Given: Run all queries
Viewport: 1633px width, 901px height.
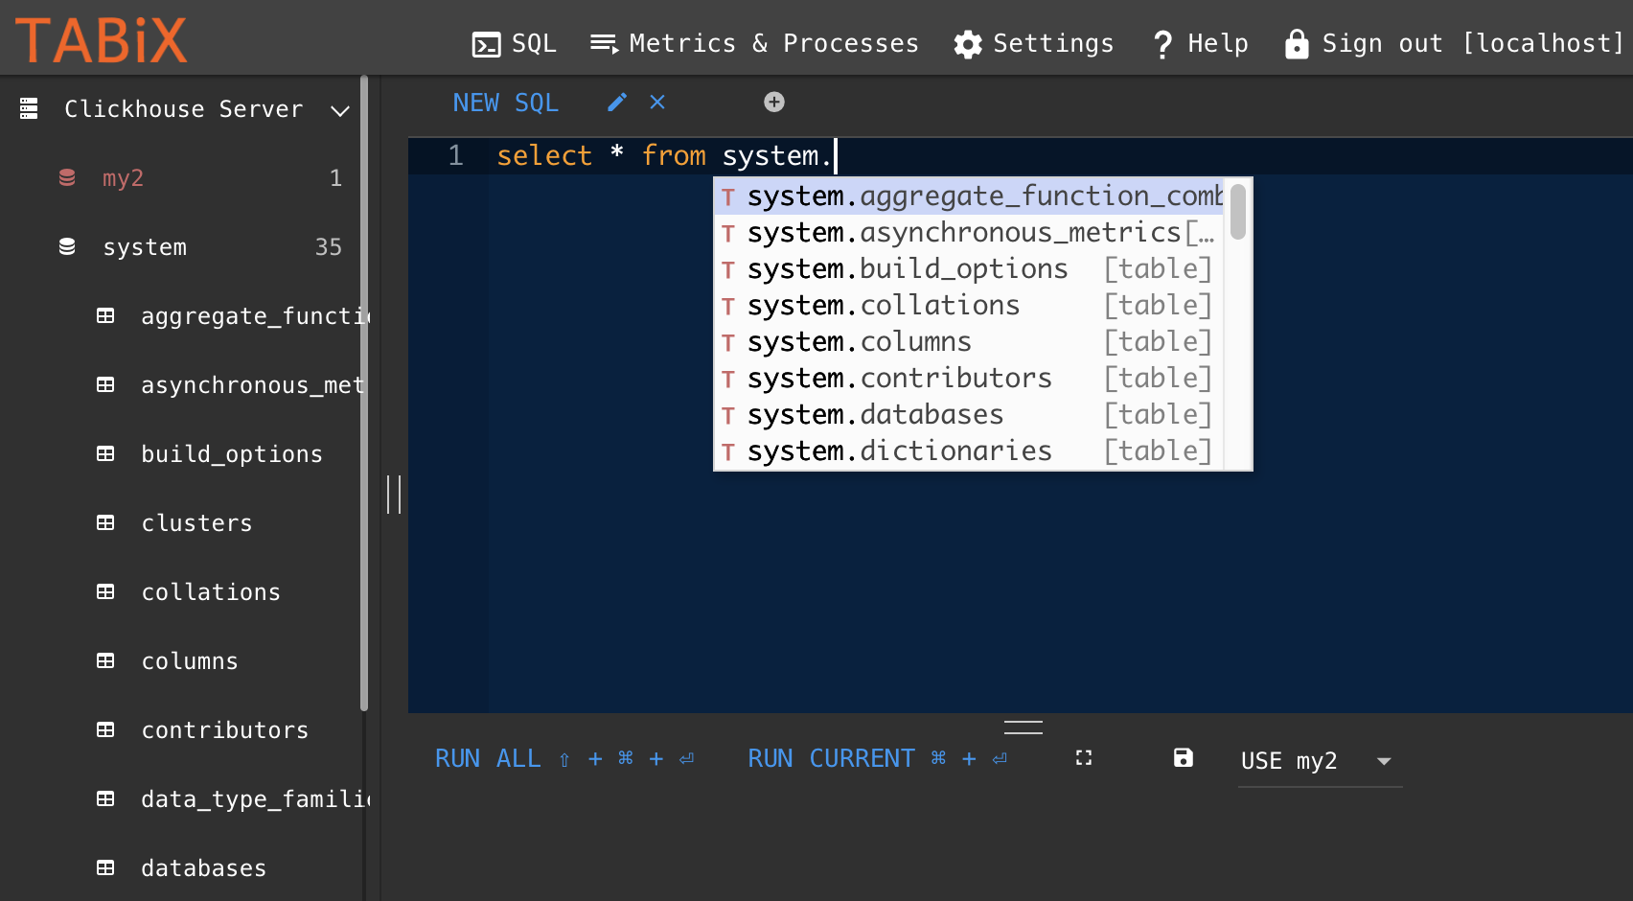Looking at the screenshot, I should coord(564,759).
